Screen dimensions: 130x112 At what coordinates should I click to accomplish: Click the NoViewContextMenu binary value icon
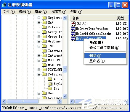click(73, 39)
